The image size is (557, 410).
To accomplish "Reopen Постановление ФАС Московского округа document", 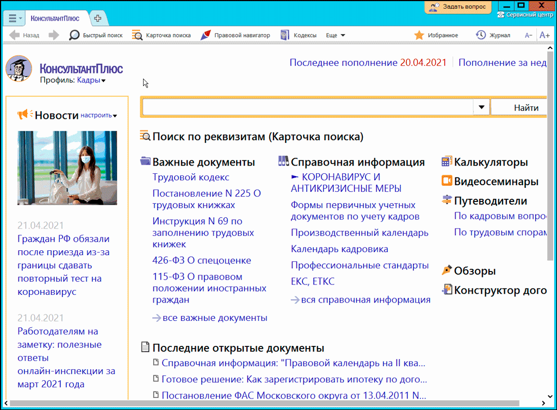I will click(294, 395).
